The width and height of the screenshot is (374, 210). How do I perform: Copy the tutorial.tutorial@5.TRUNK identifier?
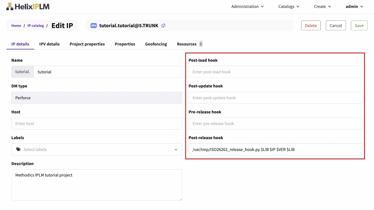pyautogui.click(x=163, y=26)
